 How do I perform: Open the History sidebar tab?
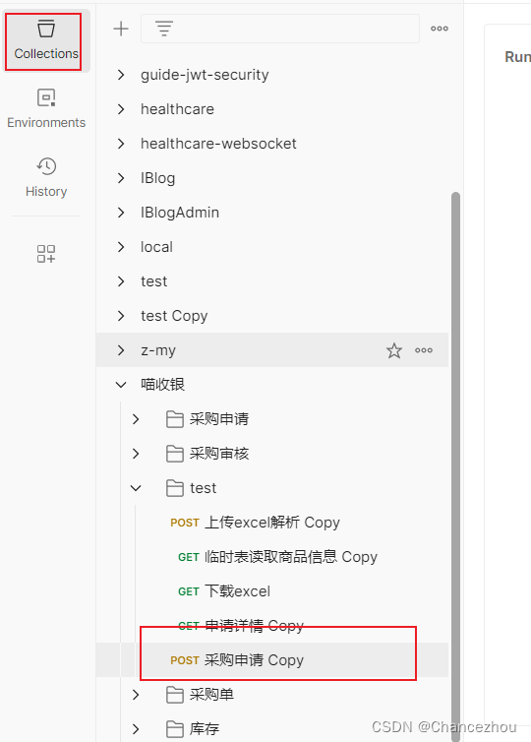[46, 178]
